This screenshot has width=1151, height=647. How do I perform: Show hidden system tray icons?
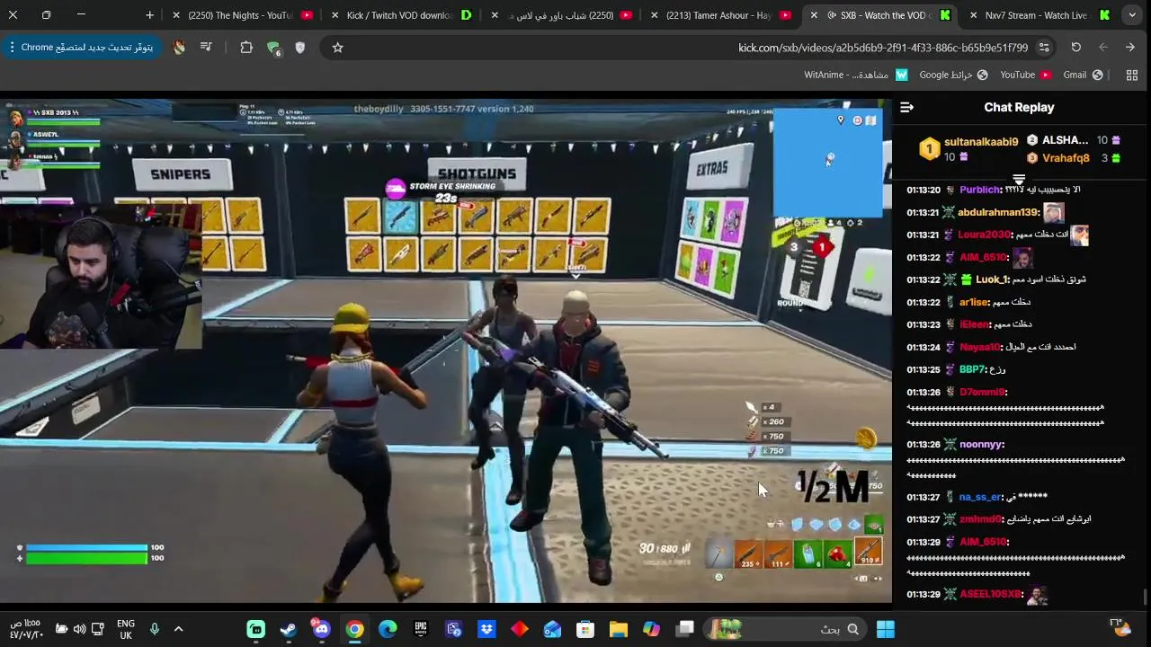178,629
